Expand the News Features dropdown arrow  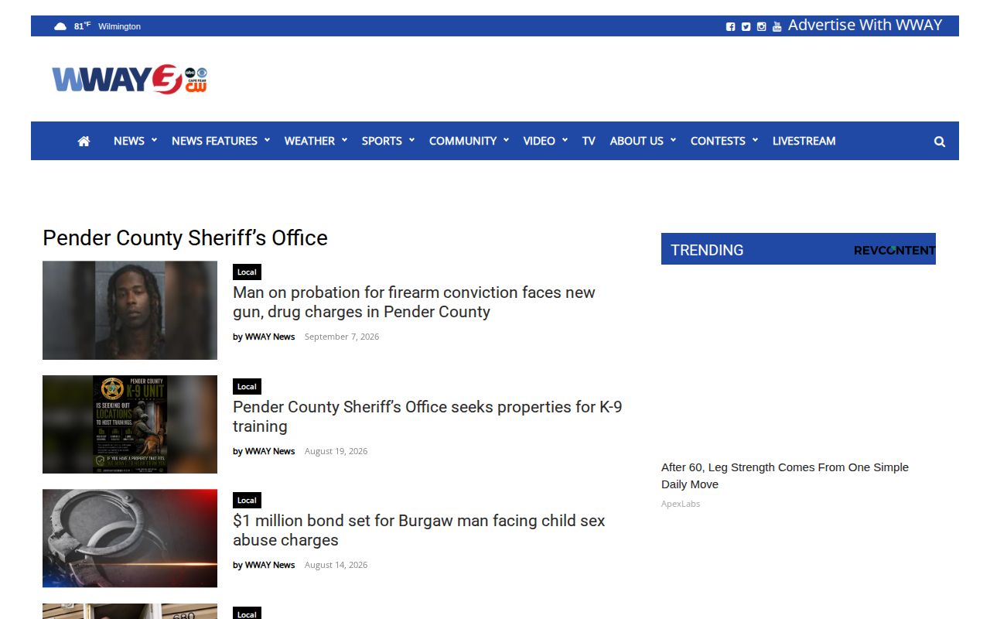click(267, 140)
